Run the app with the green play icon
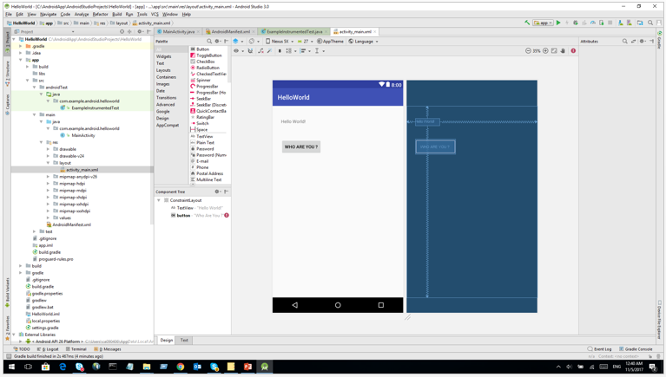 click(x=558, y=23)
